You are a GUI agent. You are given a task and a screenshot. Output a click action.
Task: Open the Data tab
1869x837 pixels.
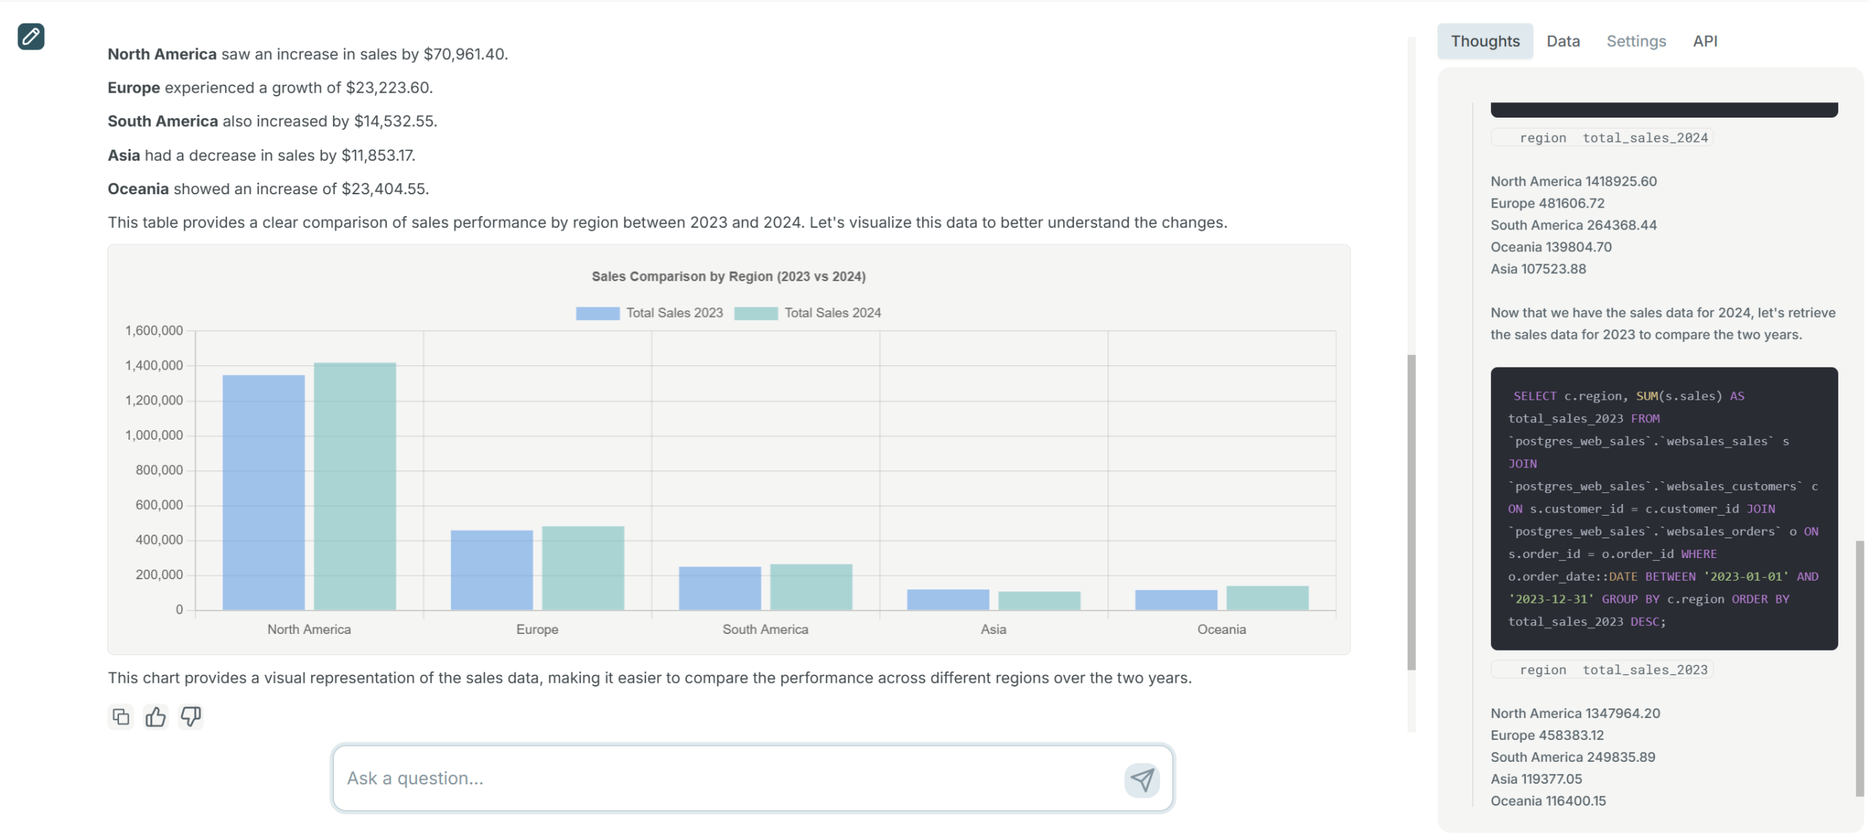pos(1562,42)
